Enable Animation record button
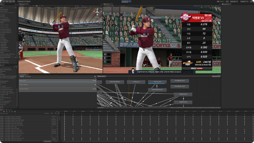 1,111
